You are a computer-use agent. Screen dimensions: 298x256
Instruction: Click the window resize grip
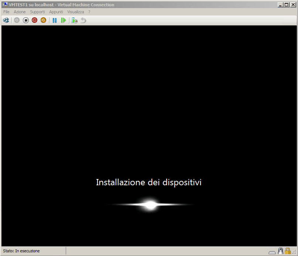tap(294, 252)
